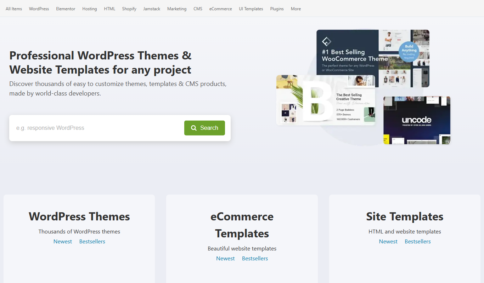Open the Best Selling Creative Theme image
Screen dimensions: 484x283
point(326,100)
